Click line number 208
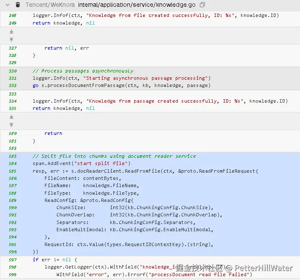Screen dimensions: 300x280 coord(12,16)
